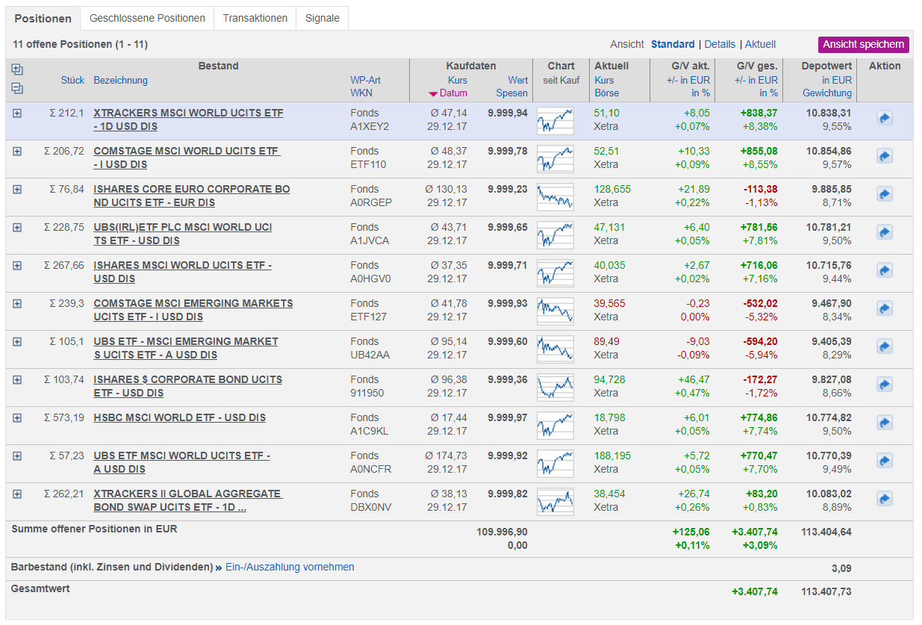
Task: Click action icon for HSBC MSCI WORLD ETF
Action: 885,423
